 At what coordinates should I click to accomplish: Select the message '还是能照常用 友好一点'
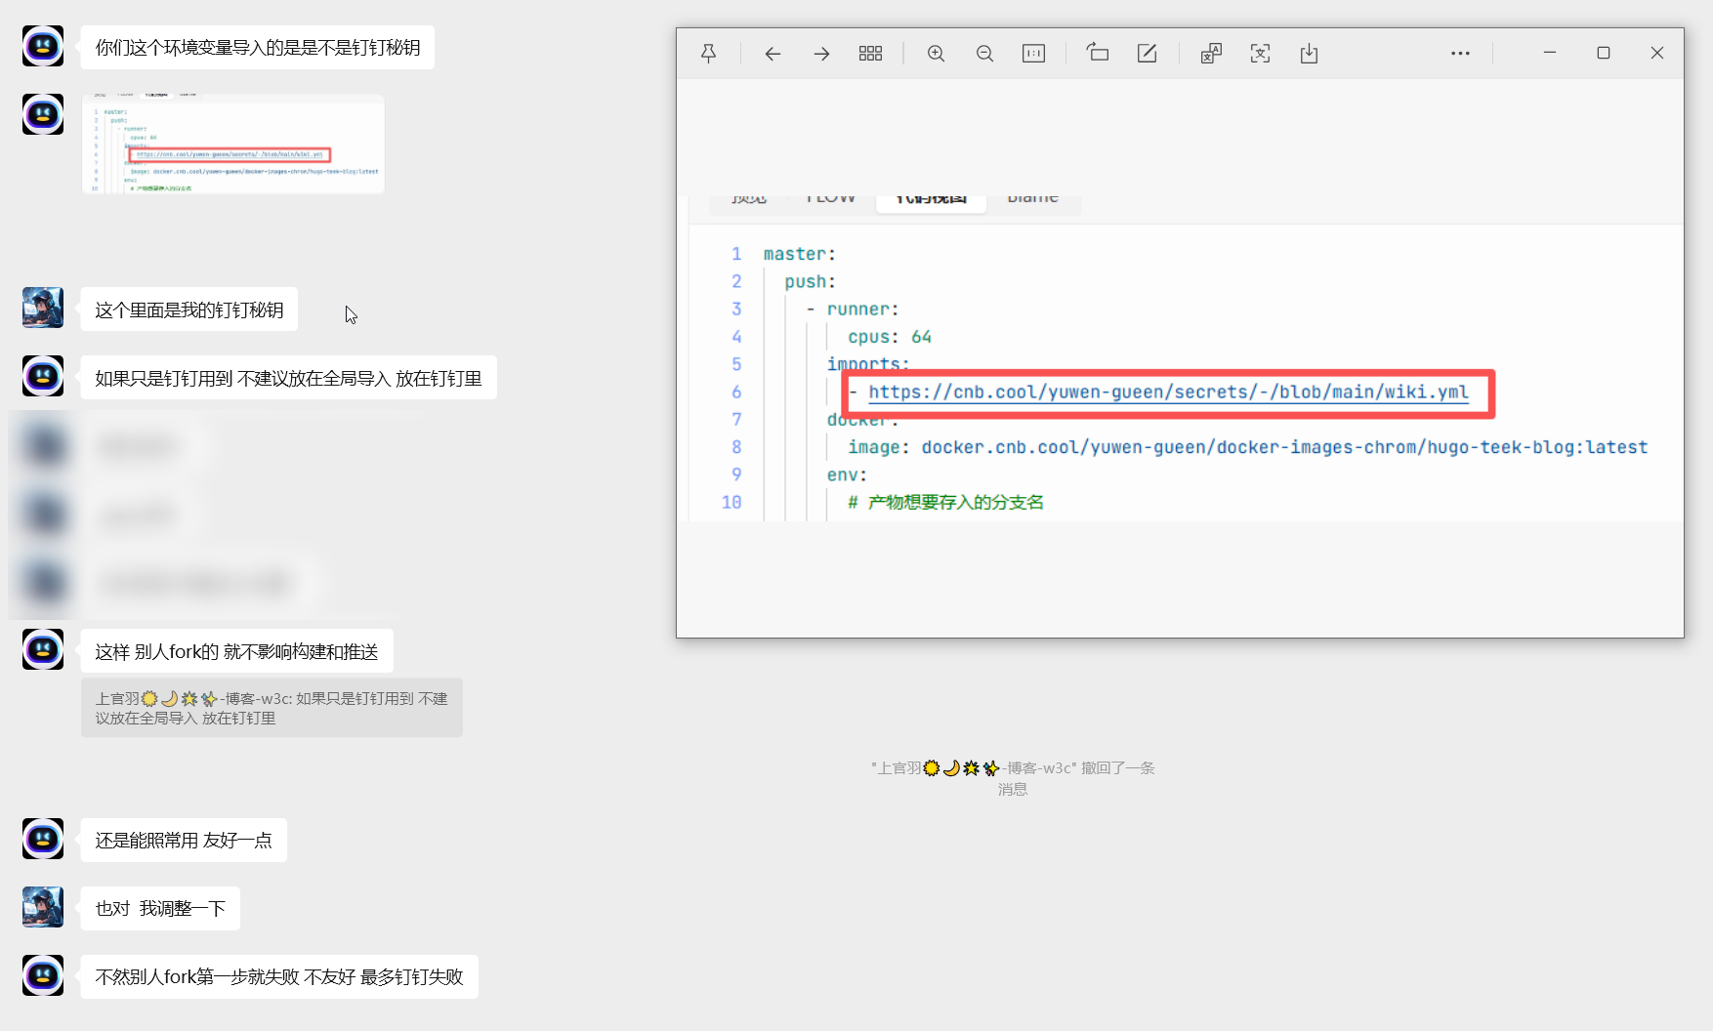coord(184,840)
